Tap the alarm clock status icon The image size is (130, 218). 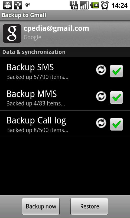click(x=105, y=5)
